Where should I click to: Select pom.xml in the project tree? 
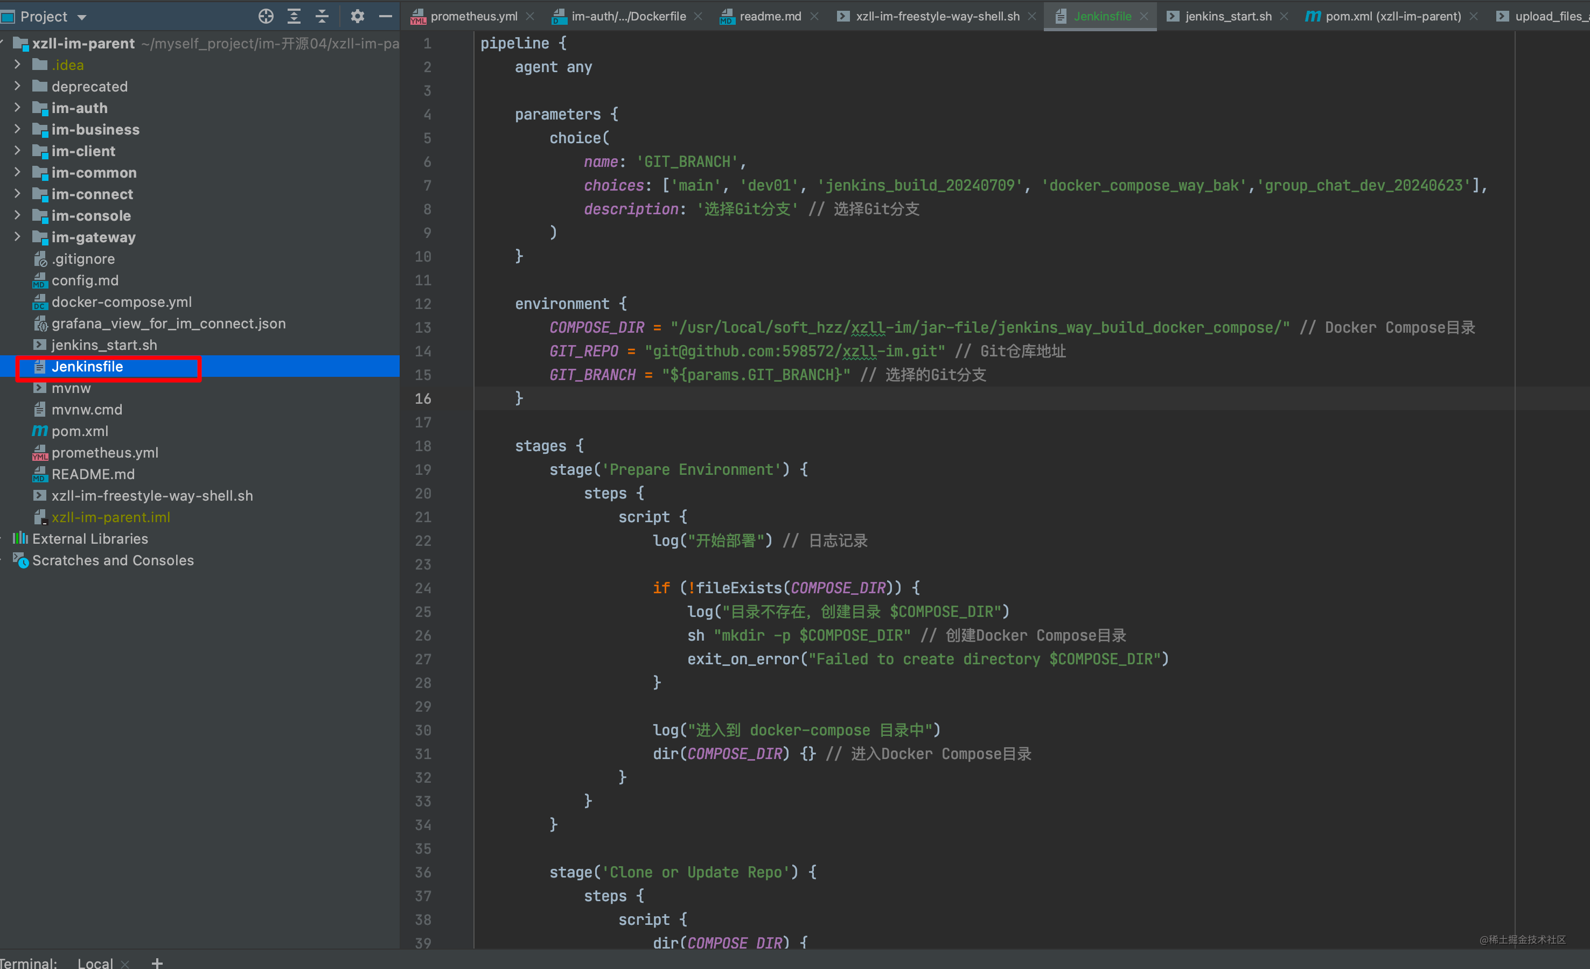pos(80,431)
